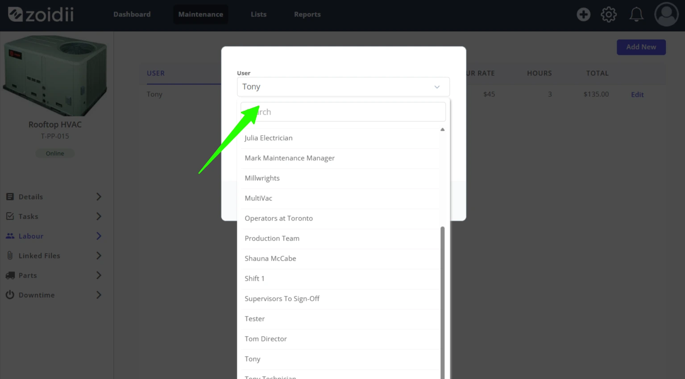Open the plus quick-add icon
The height and width of the screenshot is (379, 685).
[583, 14]
